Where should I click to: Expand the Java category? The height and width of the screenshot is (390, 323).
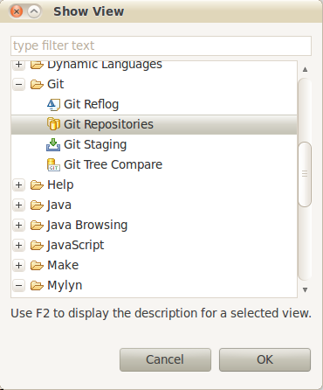[x=19, y=205]
